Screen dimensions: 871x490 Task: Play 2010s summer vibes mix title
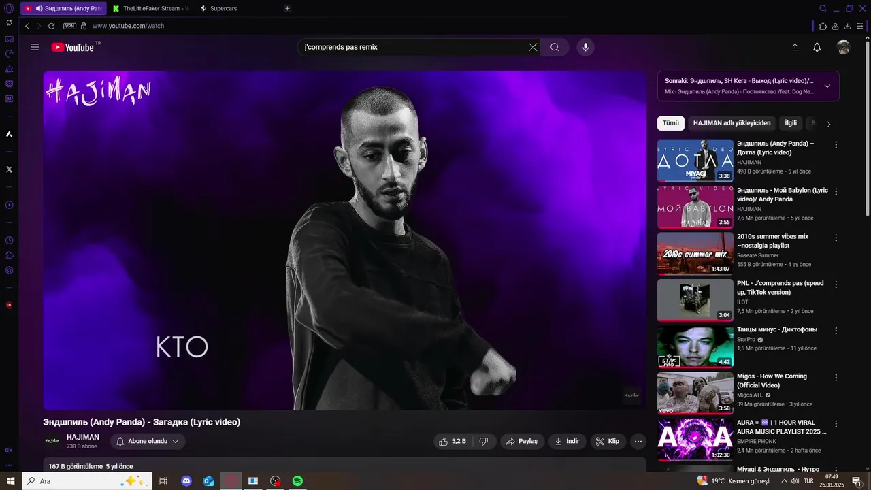[x=773, y=241]
